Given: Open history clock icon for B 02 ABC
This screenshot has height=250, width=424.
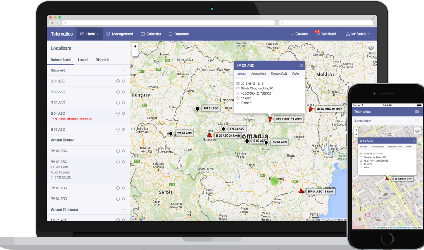Looking at the screenshot, I should click(118, 92).
